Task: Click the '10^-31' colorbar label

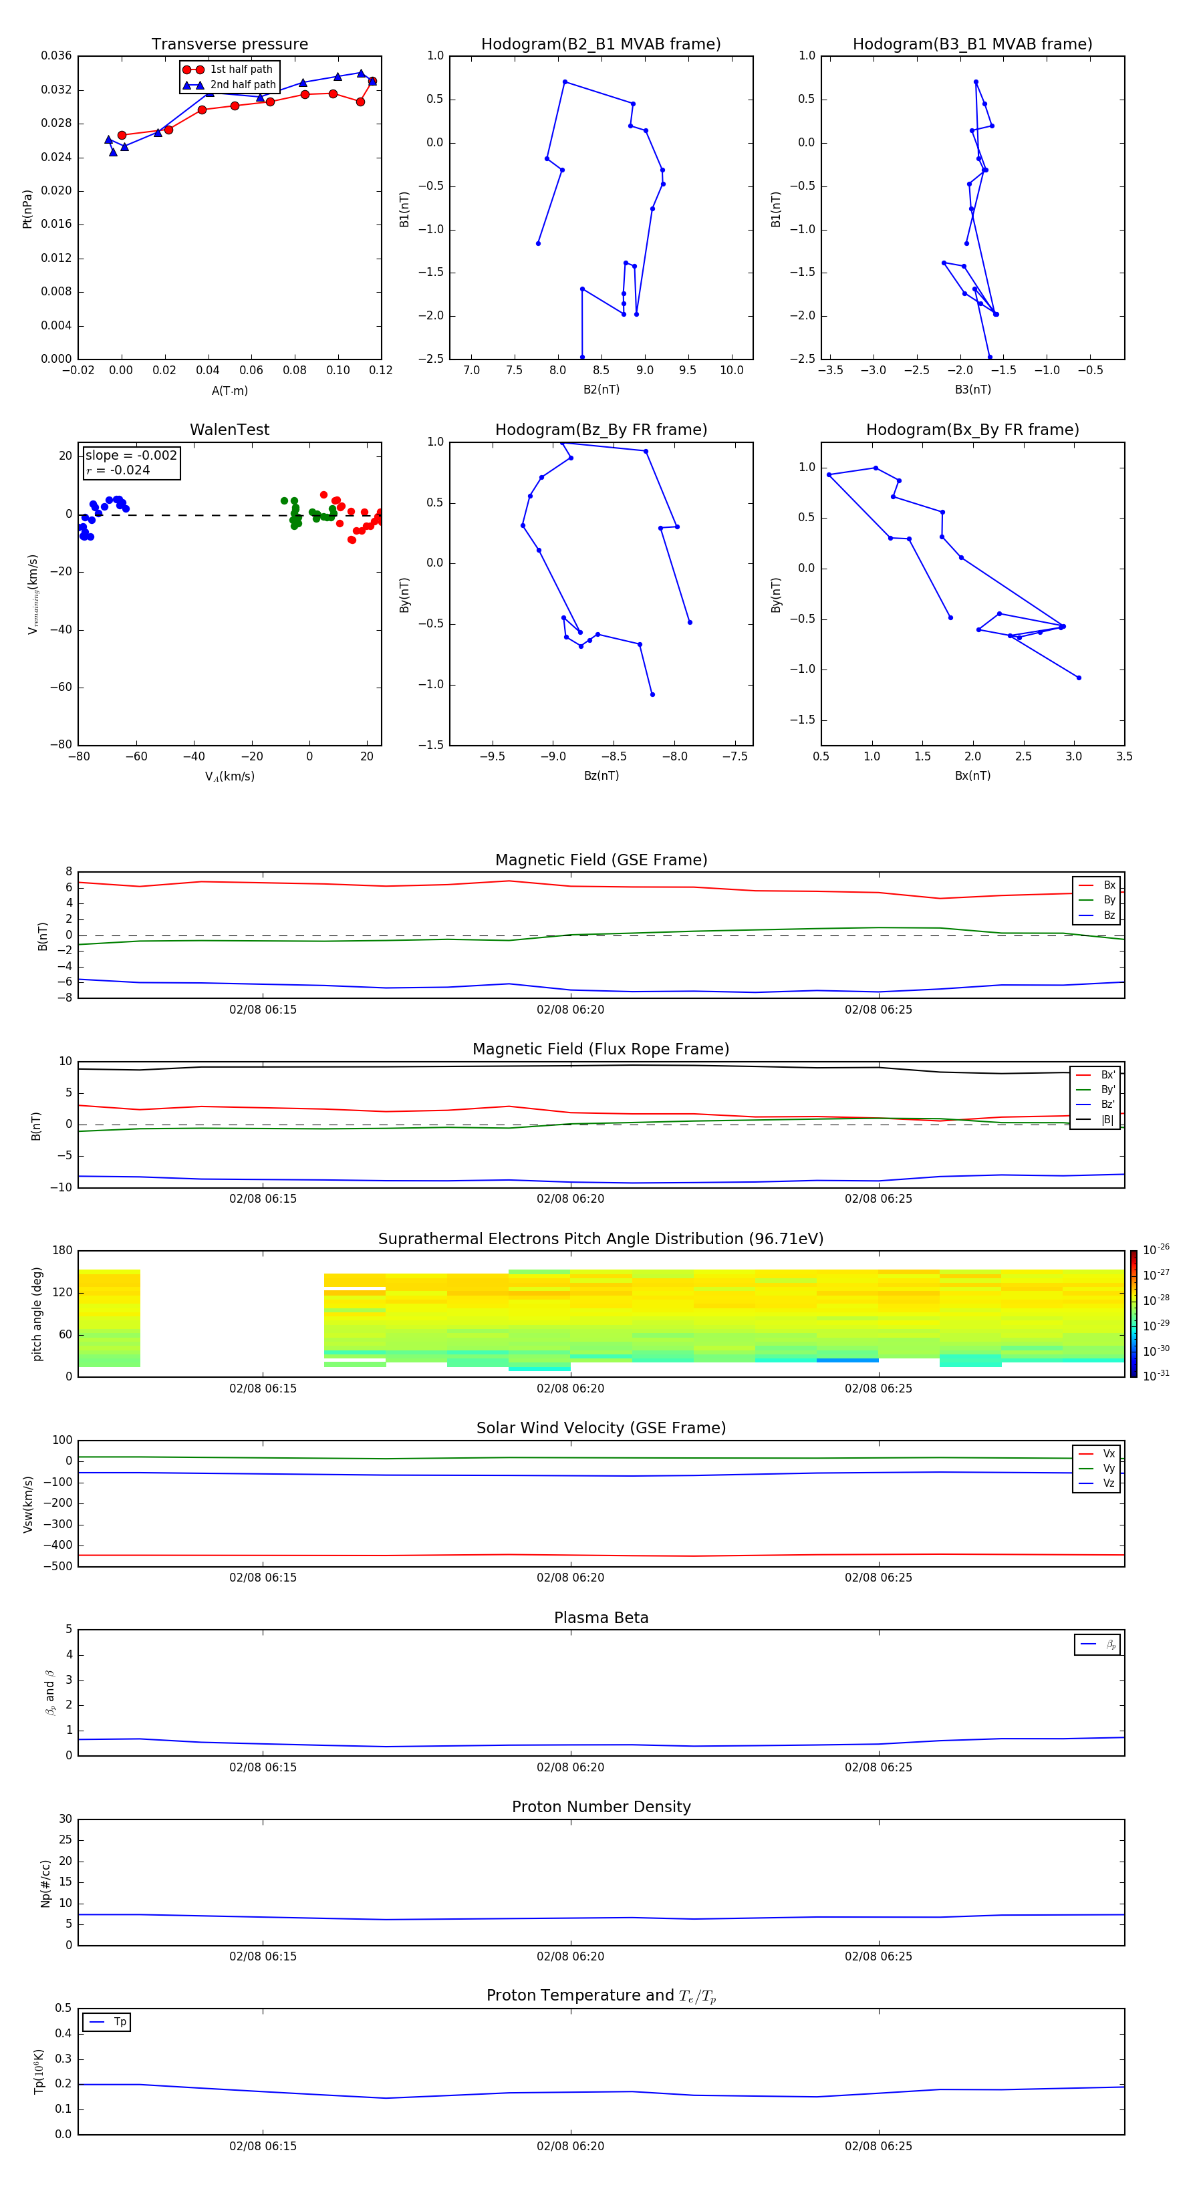Action: pos(1156,1376)
